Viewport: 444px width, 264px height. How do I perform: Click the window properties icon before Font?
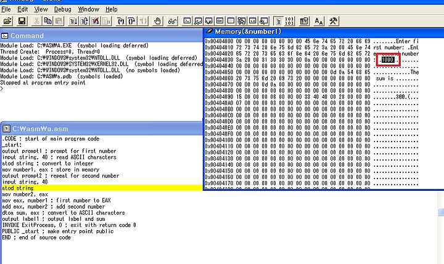[x=304, y=21]
